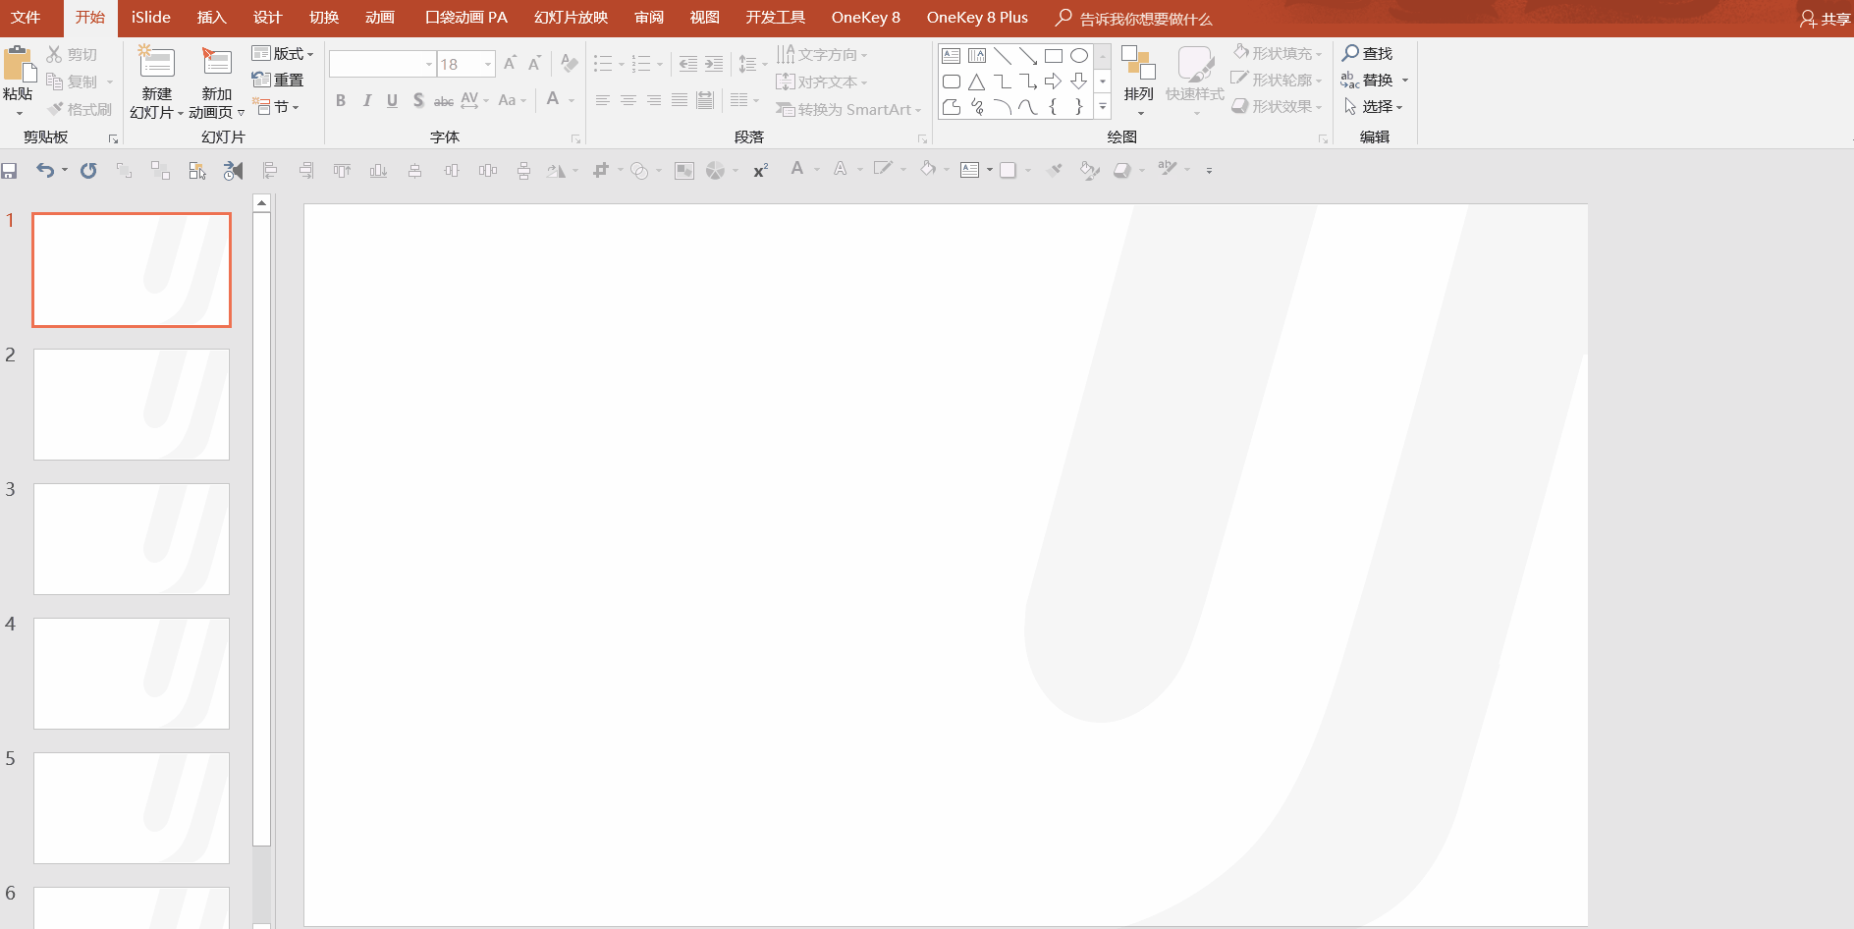Toggle right text alignment
This screenshot has width=1854, height=929.
click(x=654, y=100)
